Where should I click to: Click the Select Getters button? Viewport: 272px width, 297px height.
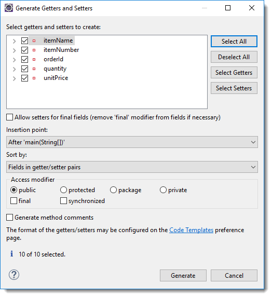point(234,72)
